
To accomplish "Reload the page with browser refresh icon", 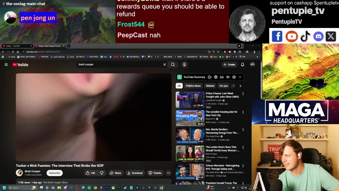I will point(13,52).
